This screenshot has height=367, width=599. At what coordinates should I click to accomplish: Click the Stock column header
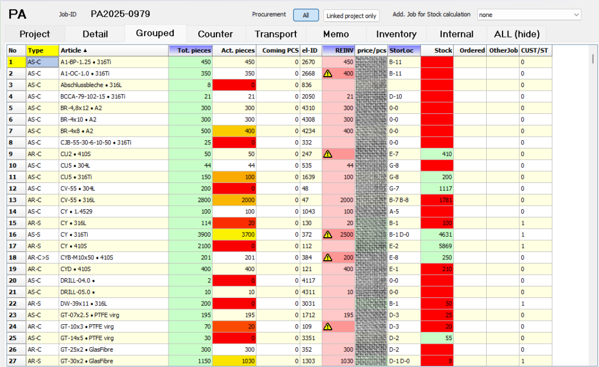pyautogui.click(x=437, y=51)
